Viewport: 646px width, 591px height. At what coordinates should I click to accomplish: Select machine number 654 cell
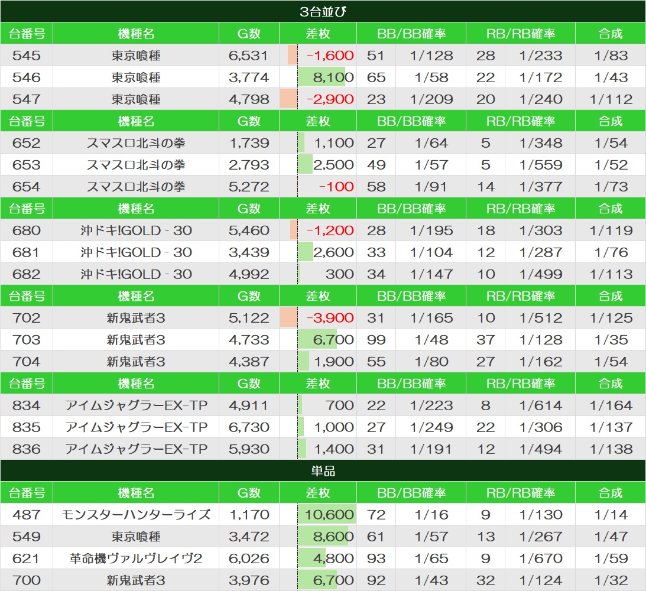point(27,187)
